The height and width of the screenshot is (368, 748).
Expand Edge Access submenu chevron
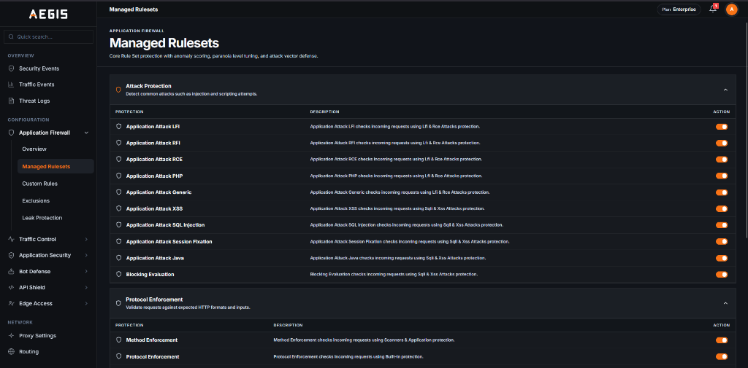point(86,303)
